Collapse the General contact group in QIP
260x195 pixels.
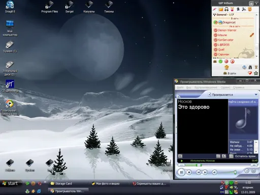point(214,15)
